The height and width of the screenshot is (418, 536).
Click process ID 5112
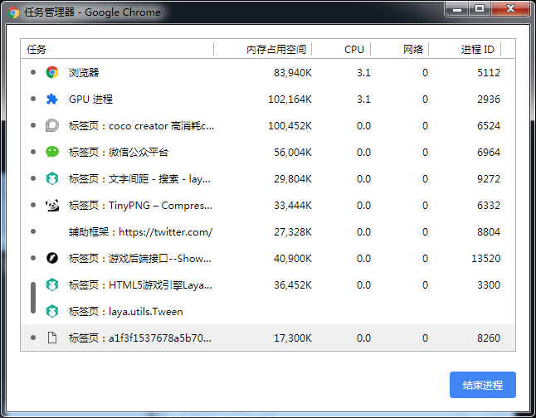tap(489, 72)
